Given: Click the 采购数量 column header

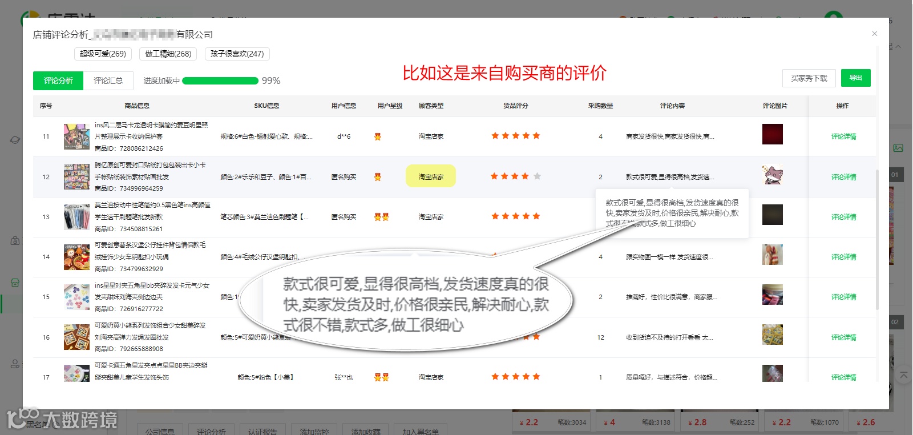Looking at the screenshot, I should (x=600, y=106).
